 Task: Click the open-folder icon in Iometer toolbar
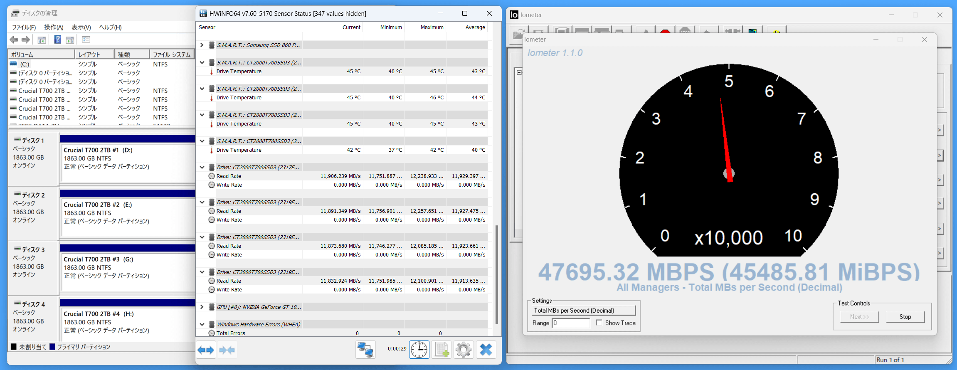(x=518, y=34)
